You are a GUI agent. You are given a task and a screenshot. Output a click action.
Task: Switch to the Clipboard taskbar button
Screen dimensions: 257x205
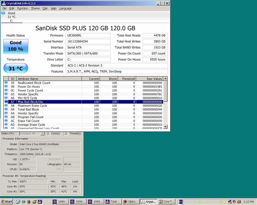[x=131, y=201]
